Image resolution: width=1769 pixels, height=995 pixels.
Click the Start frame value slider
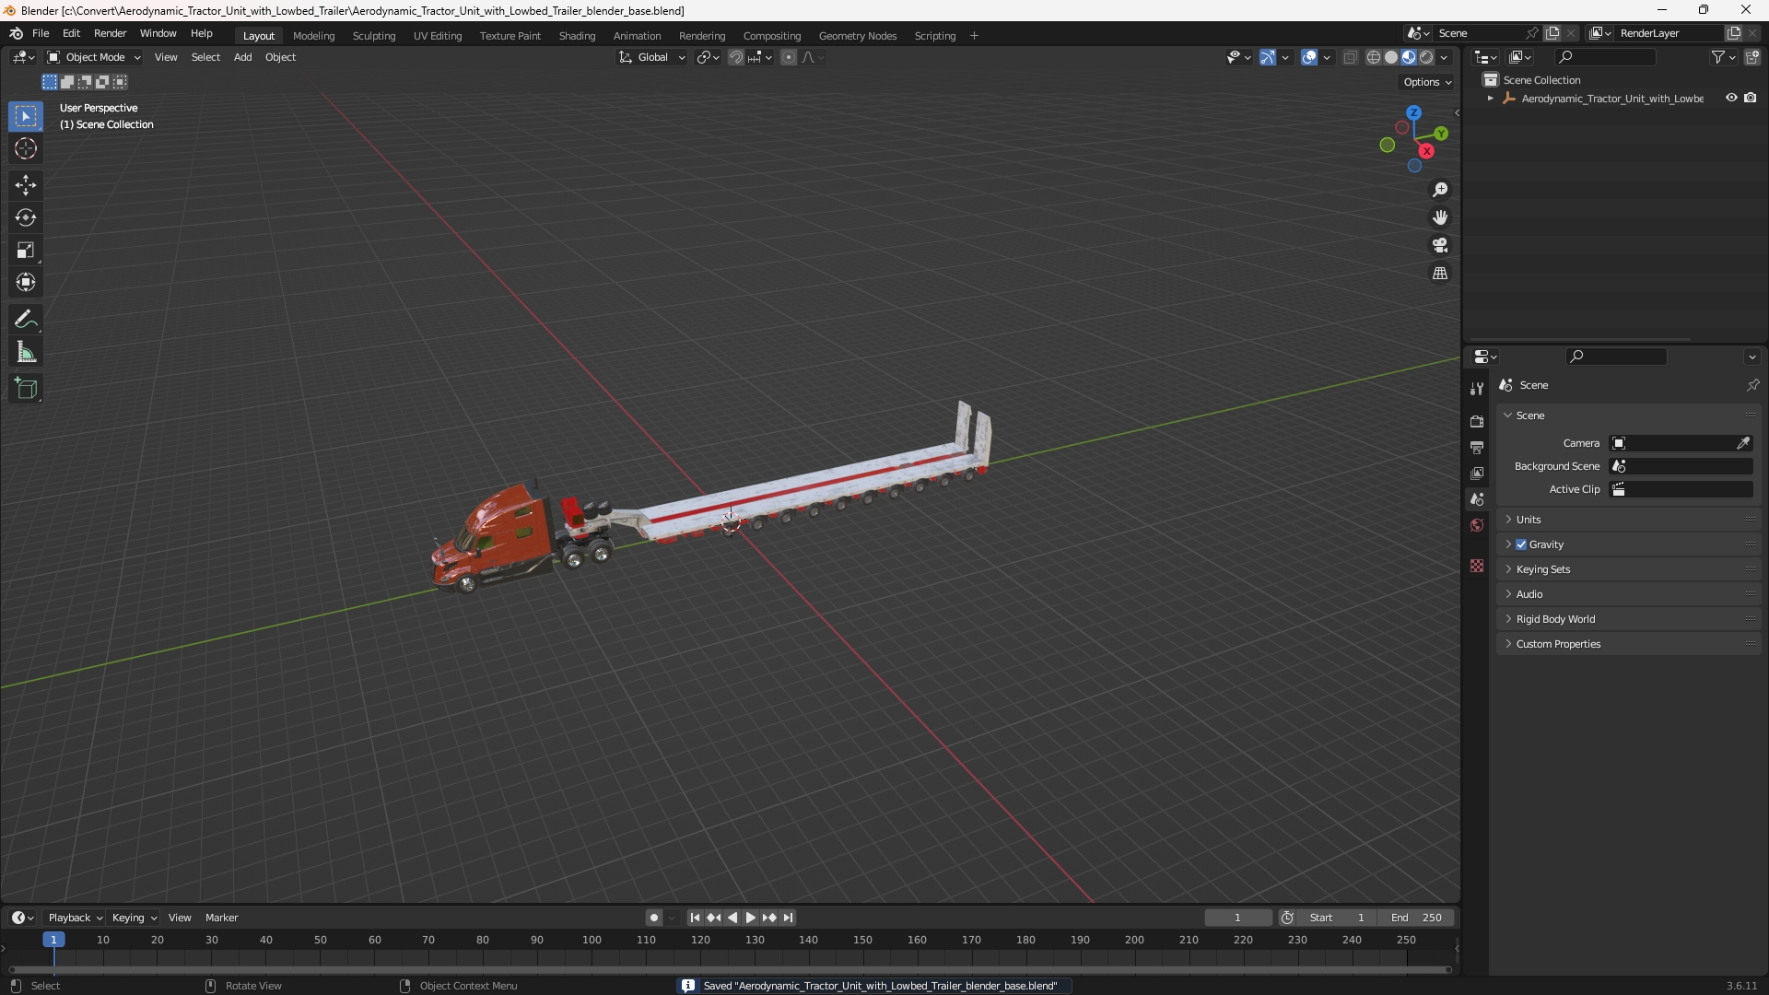pos(1337,918)
